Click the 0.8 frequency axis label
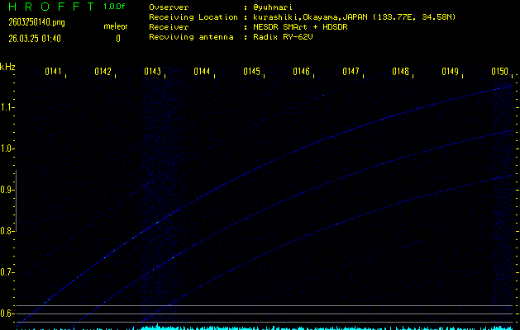The width and height of the screenshot is (520, 330). point(7,231)
